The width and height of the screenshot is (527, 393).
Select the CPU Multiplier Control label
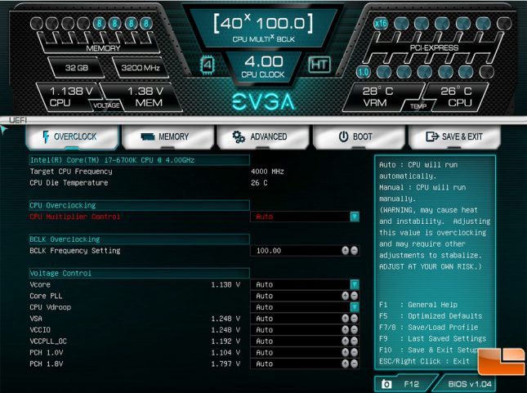coord(75,217)
